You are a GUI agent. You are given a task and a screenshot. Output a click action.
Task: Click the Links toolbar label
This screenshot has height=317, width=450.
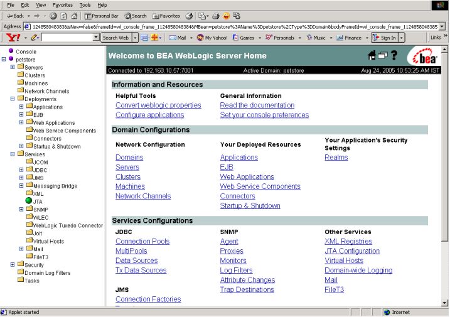coord(436,37)
